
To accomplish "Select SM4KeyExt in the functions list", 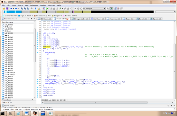I will [8, 27].
